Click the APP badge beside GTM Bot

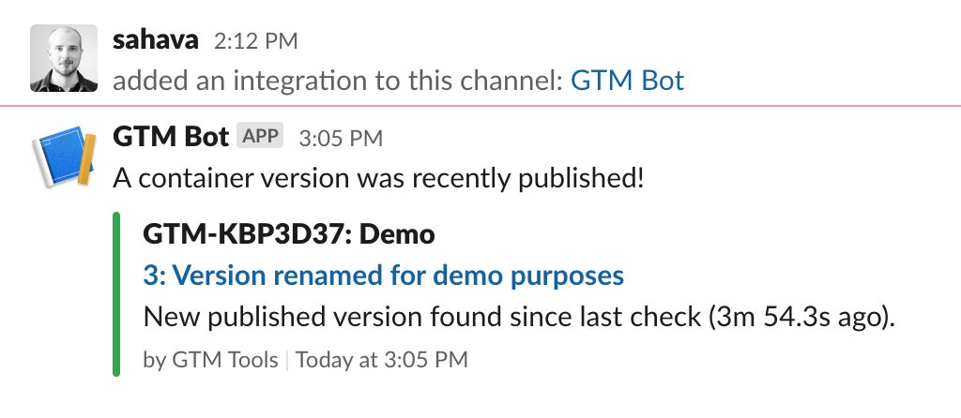261,137
